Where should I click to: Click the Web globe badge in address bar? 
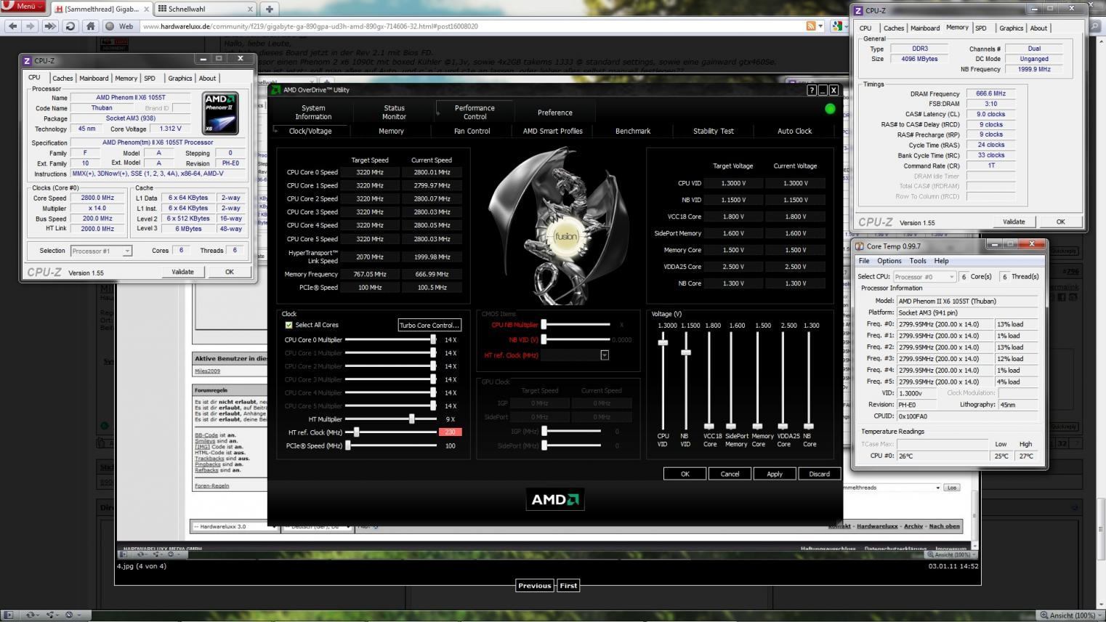coord(120,26)
